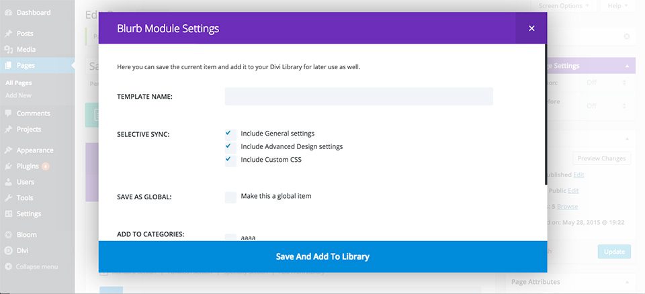This screenshot has height=294, width=645.
Task: Click the Dashboard gauge icon
Action: click(8, 13)
